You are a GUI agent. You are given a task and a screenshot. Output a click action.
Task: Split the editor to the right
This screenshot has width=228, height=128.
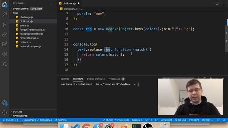[x=217, y=3]
